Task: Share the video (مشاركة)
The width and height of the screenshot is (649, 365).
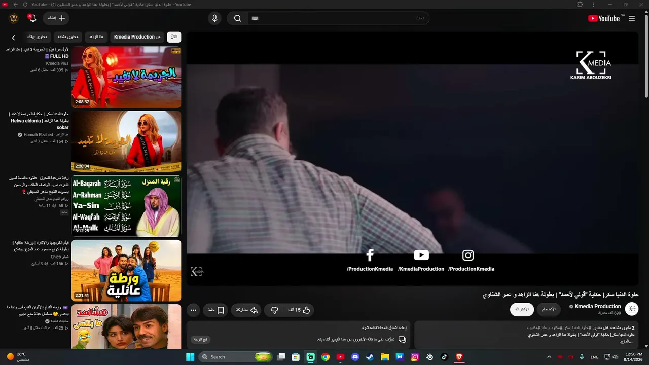Action: pos(246,310)
